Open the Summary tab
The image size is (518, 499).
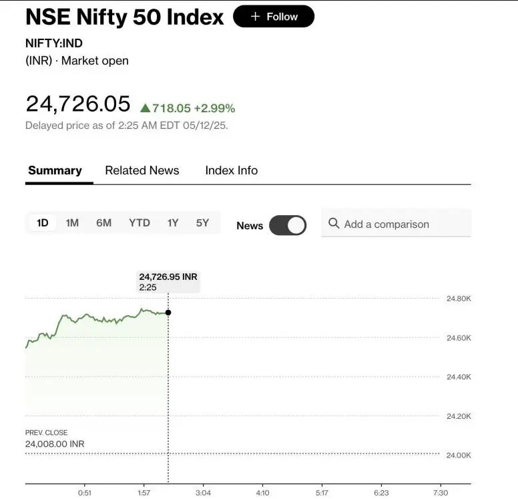click(55, 170)
